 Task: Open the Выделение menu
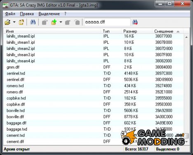(x=49, y=14)
